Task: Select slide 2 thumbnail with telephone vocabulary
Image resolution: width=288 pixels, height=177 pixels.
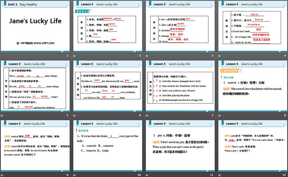Action: coord(108,26)
